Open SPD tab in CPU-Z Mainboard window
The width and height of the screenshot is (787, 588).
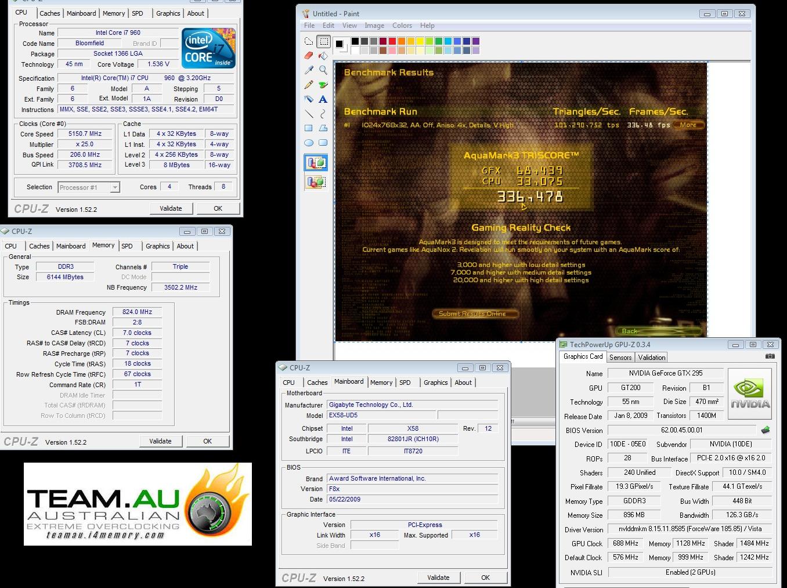405,383
